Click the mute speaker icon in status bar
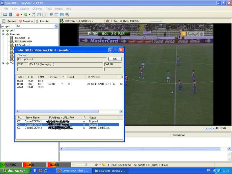 pos(97,165)
